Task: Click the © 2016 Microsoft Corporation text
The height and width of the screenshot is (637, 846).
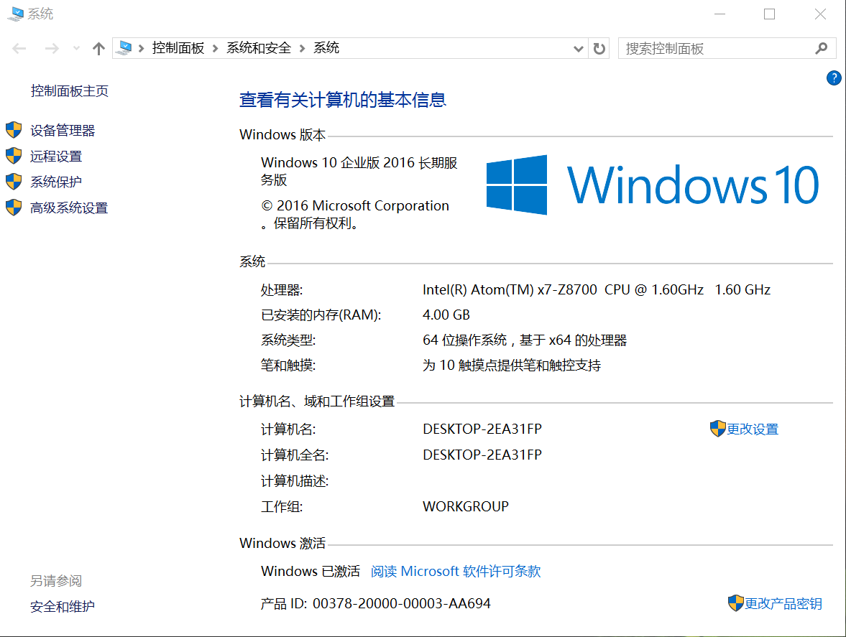Action: (x=355, y=206)
